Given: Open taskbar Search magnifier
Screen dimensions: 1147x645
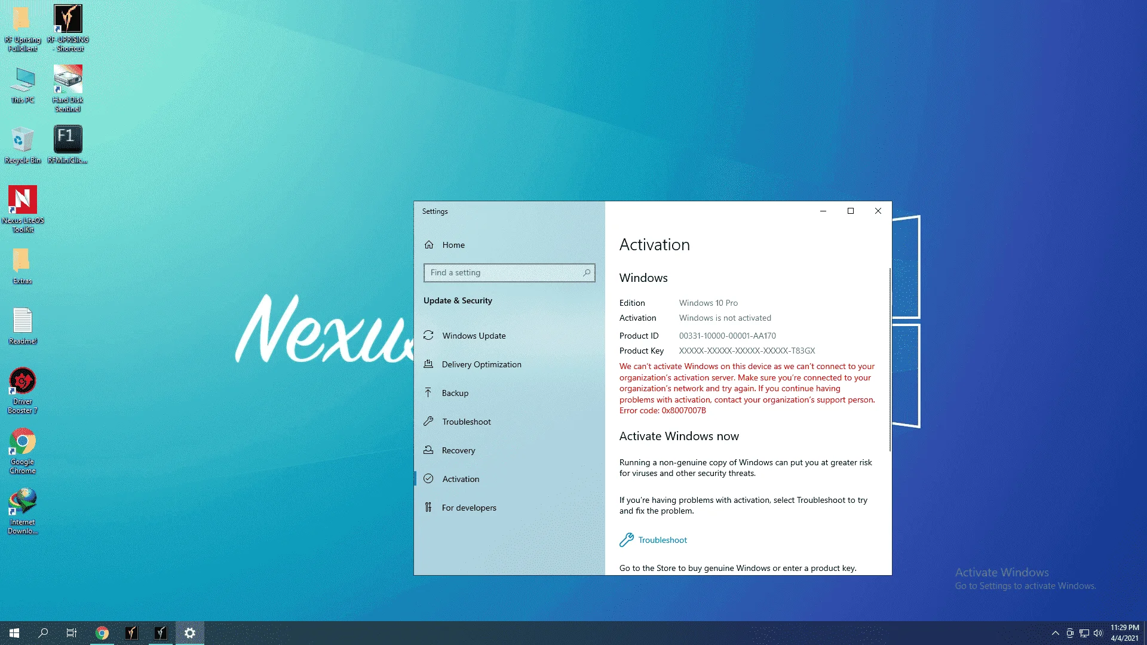Looking at the screenshot, I should point(43,633).
